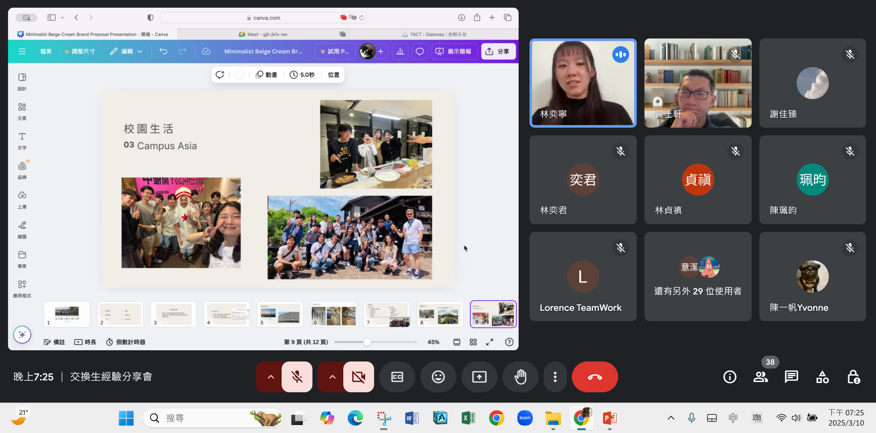Viewport: 876px width, 433px height.
Task: Select slide thumbnail 5
Action: 280,314
